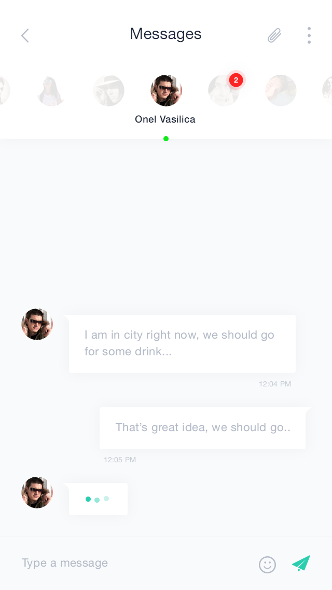
Task: Go back with the left chevron arrow
Action: pos(25,36)
